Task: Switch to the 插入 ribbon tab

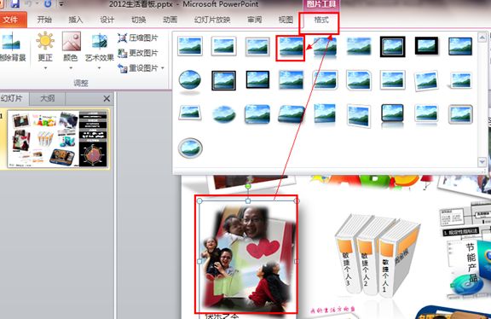Action: point(76,20)
